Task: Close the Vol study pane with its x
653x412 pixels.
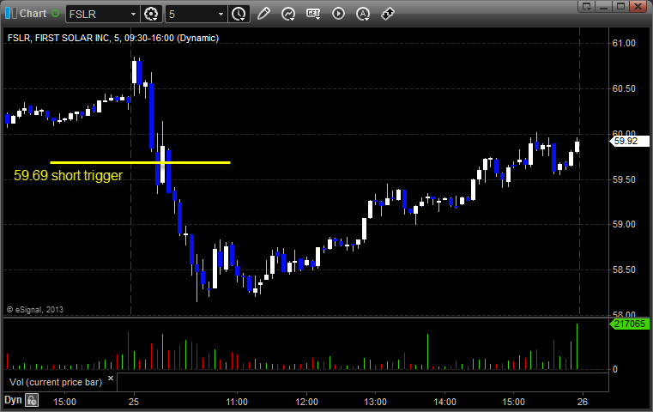Action: click(x=111, y=379)
